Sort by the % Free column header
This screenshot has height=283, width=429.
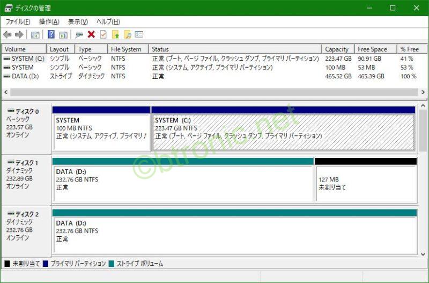click(x=412, y=49)
